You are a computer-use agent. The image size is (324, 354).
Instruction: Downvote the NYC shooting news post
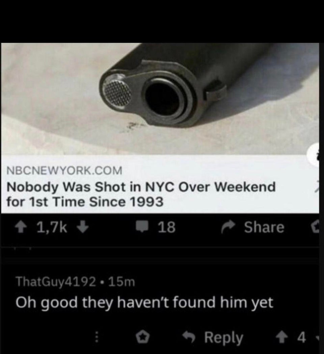[x=83, y=228]
